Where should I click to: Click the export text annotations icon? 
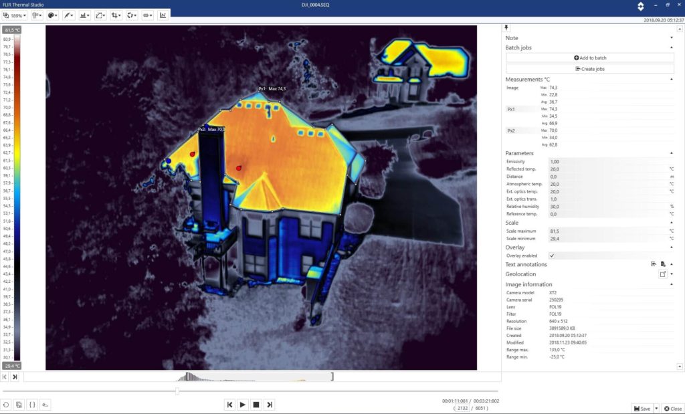pos(654,264)
